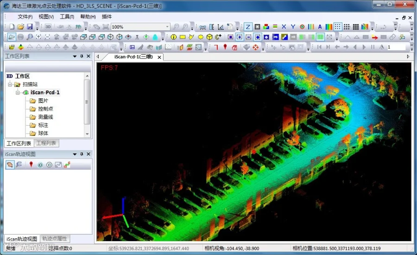Select the yellow polygon selection tool

191,37
